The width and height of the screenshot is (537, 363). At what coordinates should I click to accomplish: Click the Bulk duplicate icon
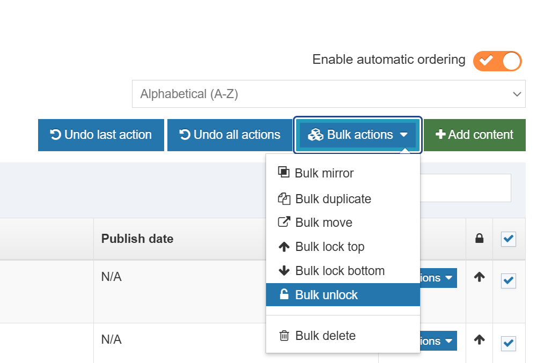284,199
